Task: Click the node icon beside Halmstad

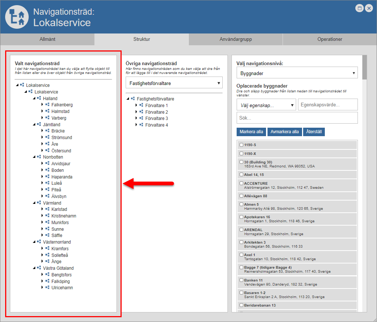Action: (47, 111)
